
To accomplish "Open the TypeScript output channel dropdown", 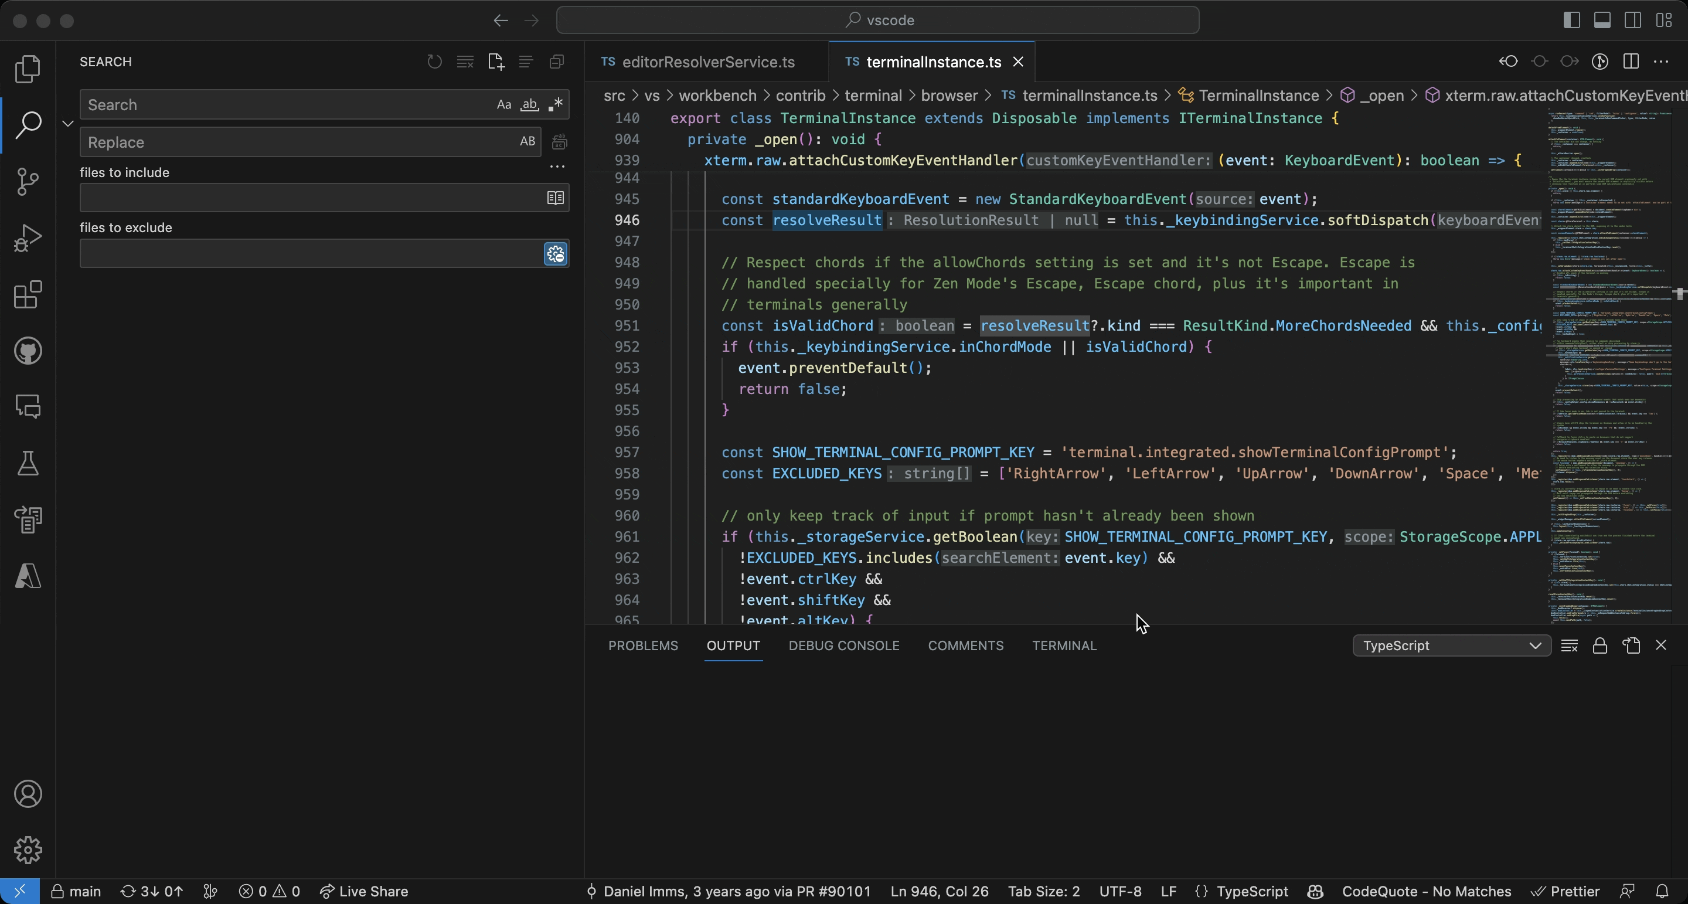I will [1451, 645].
